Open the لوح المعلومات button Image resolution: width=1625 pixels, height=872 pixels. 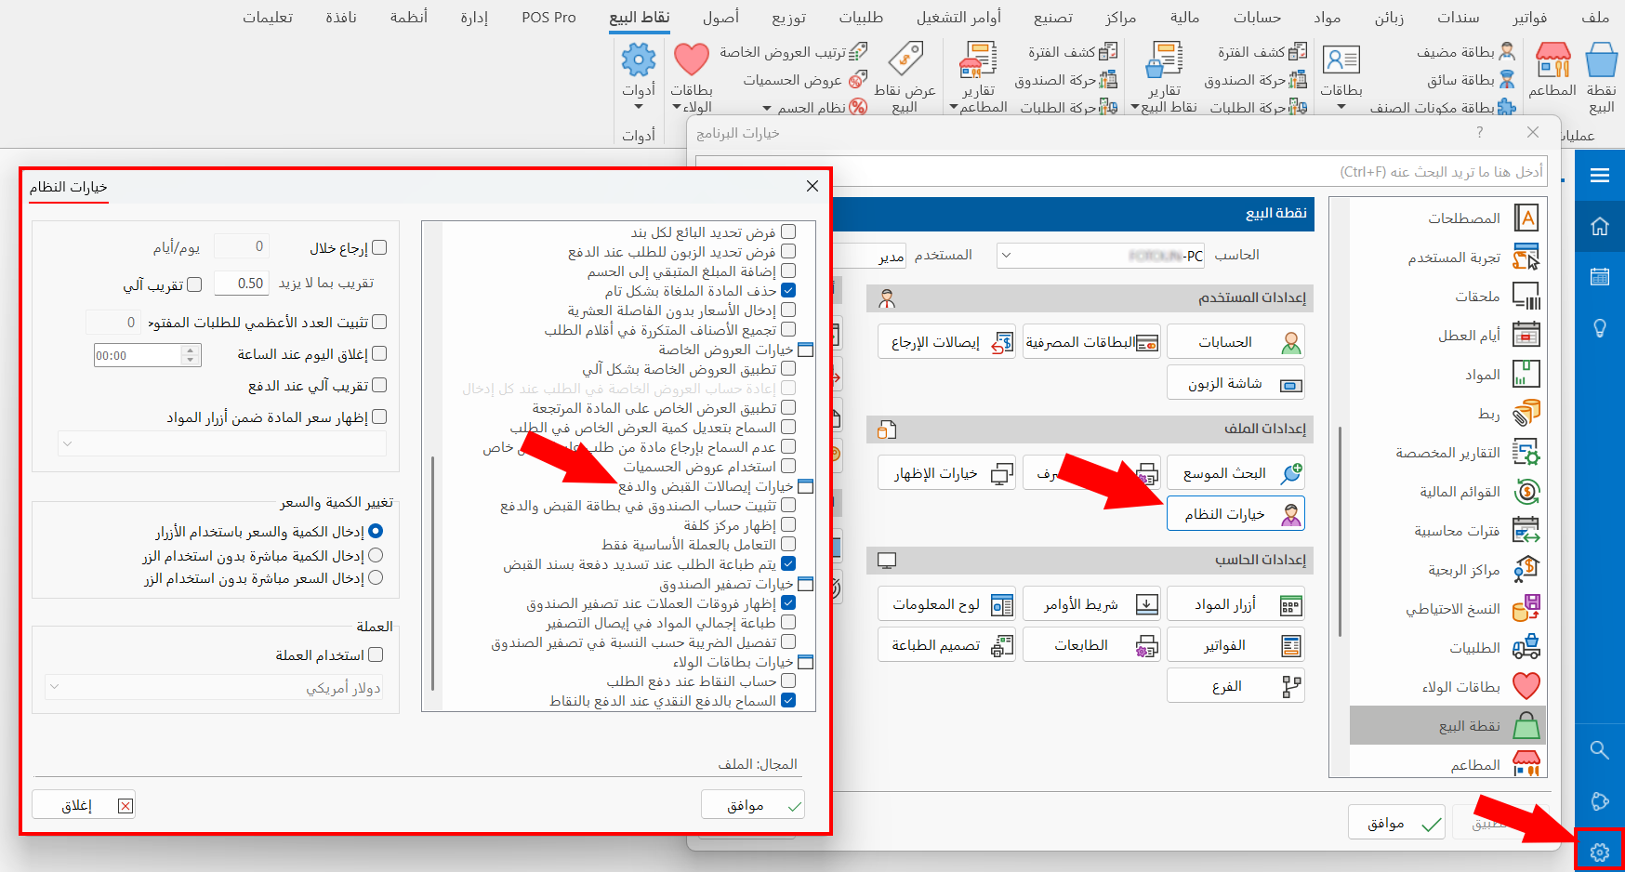[x=947, y=604]
